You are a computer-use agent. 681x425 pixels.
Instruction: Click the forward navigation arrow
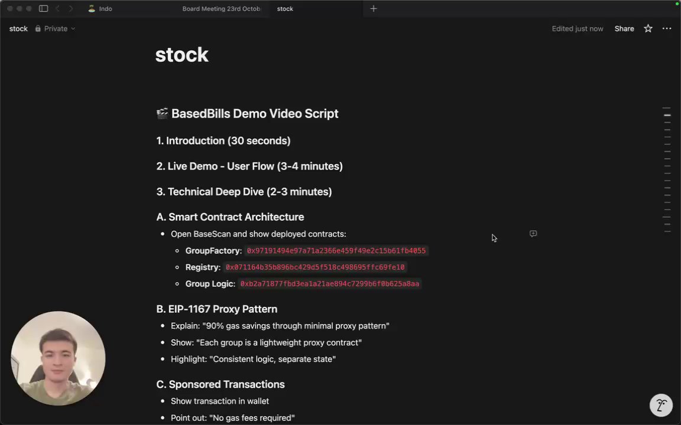point(71,9)
